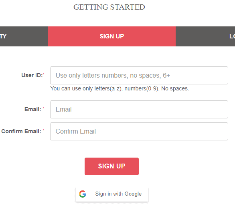Open the partially visible tab ending in TY

[24, 36]
